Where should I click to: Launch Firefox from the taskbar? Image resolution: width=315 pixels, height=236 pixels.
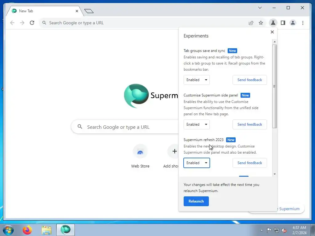point(27,230)
